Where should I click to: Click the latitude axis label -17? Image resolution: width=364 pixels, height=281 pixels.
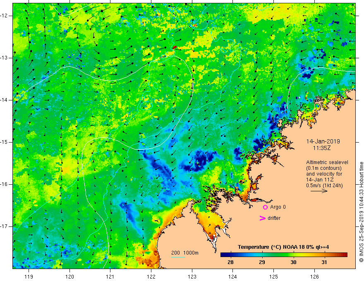point(4,226)
